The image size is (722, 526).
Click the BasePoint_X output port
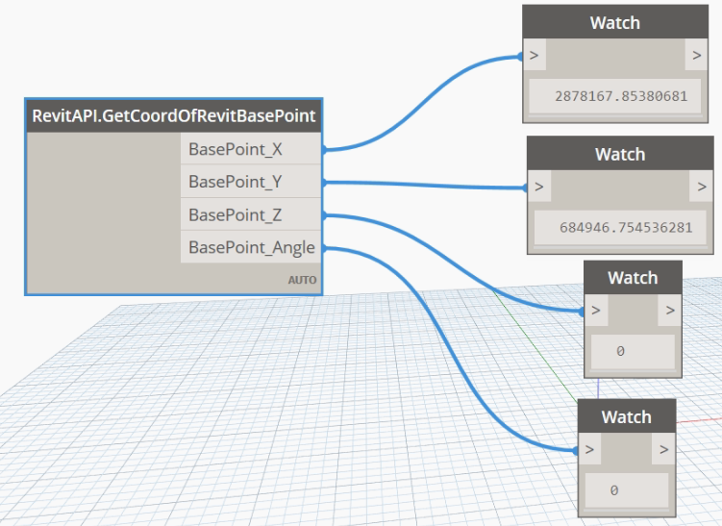click(251, 149)
